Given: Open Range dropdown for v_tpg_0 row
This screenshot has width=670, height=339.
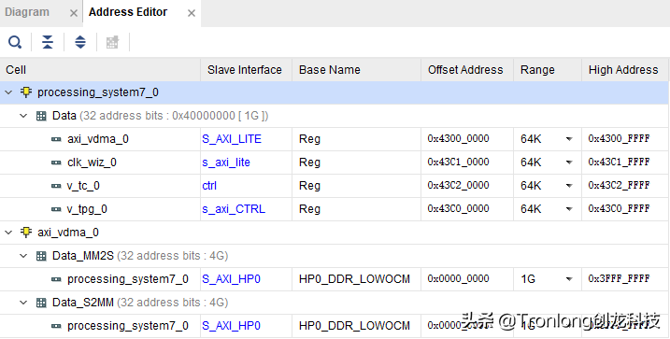Looking at the screenshot, I should click(x=569, y=209).
